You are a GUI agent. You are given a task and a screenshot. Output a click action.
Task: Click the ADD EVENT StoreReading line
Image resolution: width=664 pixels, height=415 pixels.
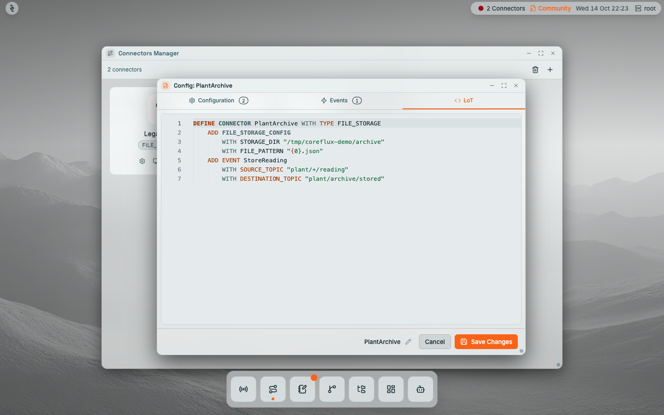click(247, 160)
